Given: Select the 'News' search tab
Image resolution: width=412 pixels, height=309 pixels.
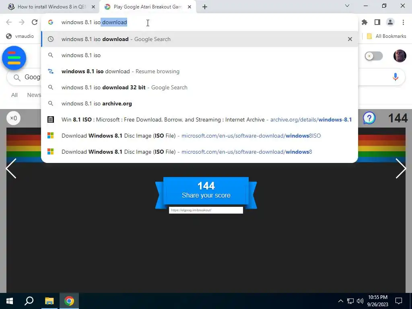Looking at the screenshot, I should (x=34, y=95).
